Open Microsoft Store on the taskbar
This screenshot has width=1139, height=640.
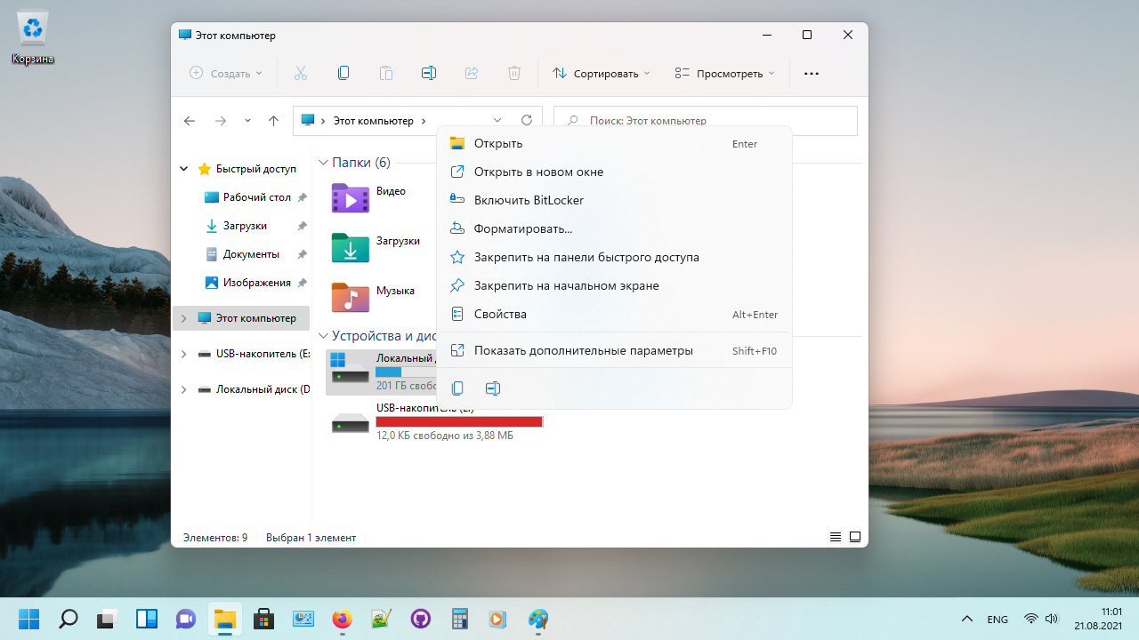coord(264,619)
